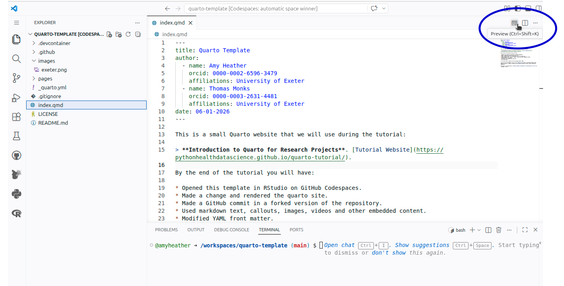Open the Copilot chat icon
The image size is (564, 286).
[374, 8]
